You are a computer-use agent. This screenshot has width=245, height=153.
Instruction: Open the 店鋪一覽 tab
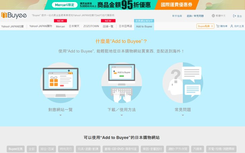tap(108, 26)
